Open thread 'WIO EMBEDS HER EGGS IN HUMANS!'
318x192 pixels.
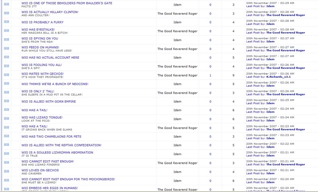(x=50, y=188)
